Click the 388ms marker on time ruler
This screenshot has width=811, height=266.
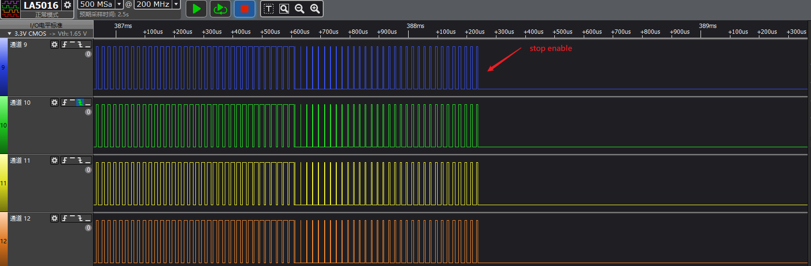[415, 26]
